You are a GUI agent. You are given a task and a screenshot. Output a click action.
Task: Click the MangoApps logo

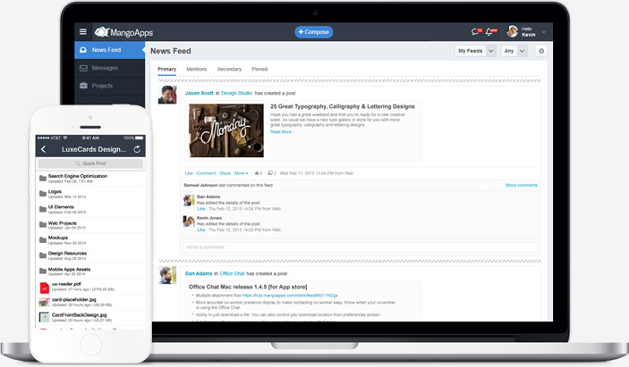123,32
